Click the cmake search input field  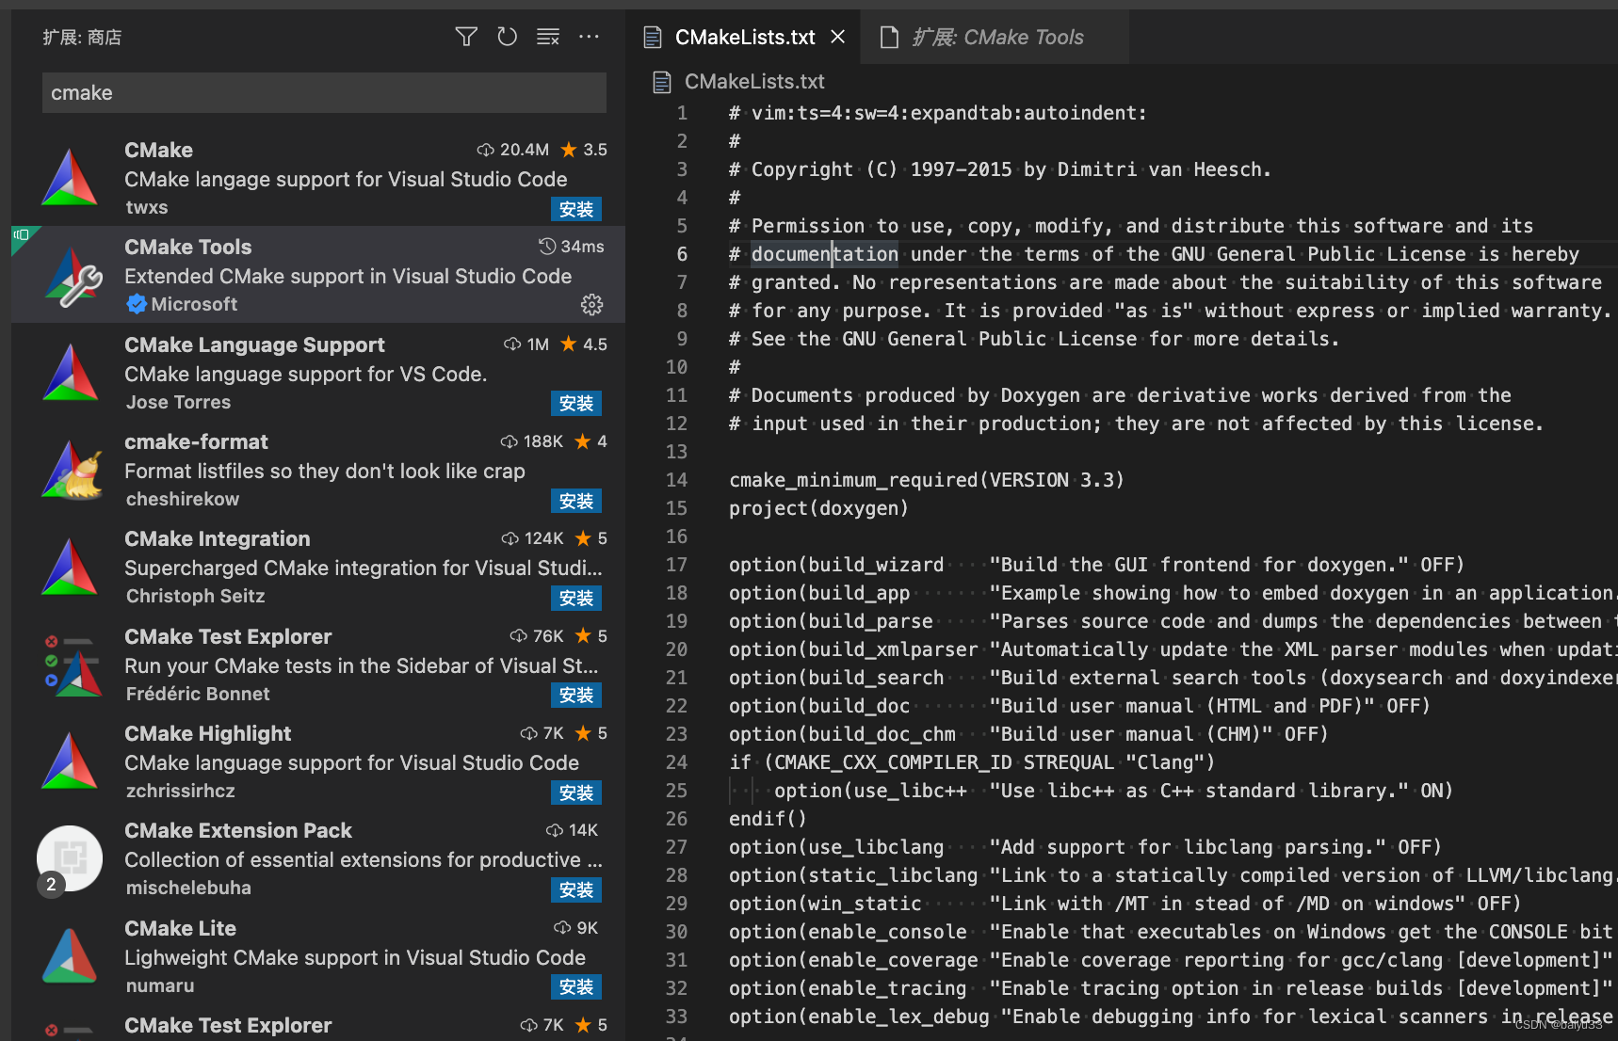(324, 92)
